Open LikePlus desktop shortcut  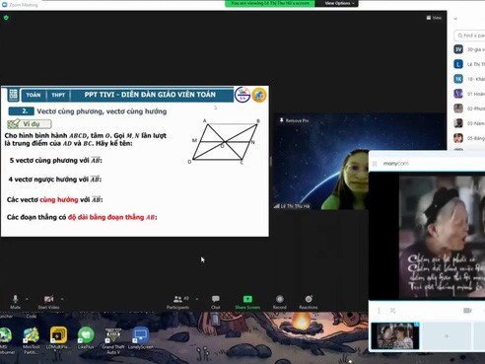tap(86, 338)
